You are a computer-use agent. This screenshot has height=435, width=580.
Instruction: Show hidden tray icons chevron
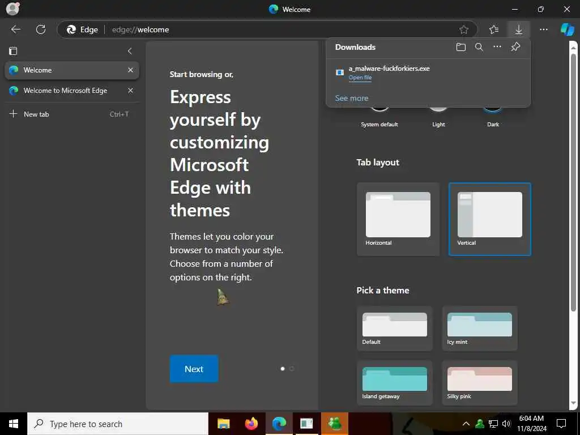pos(466,424)
